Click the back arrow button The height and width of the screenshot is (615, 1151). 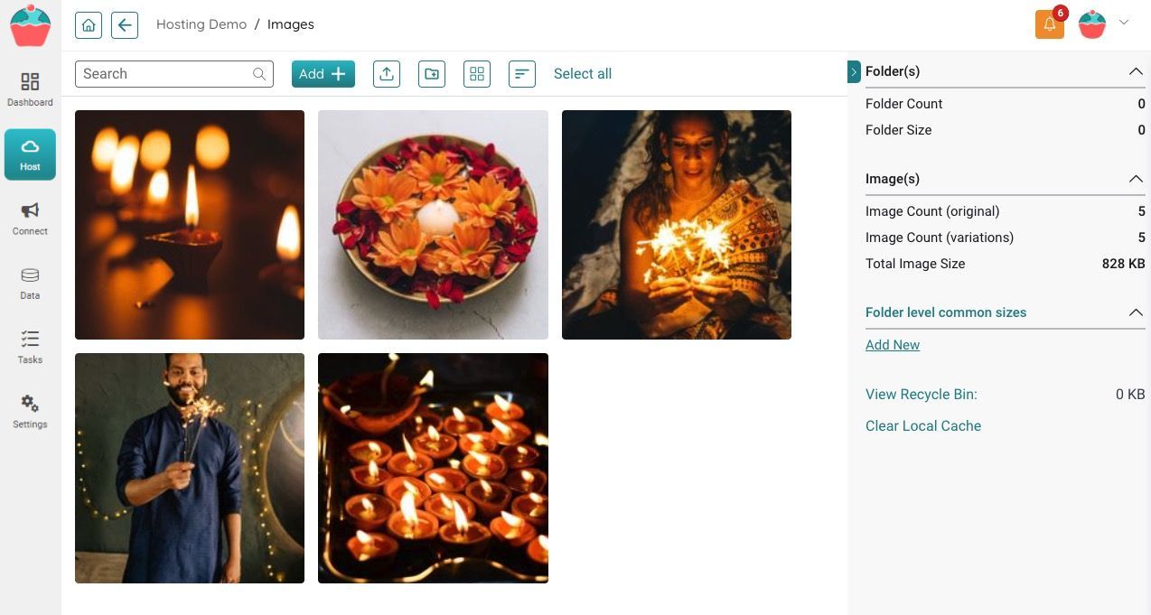(125, 24)
